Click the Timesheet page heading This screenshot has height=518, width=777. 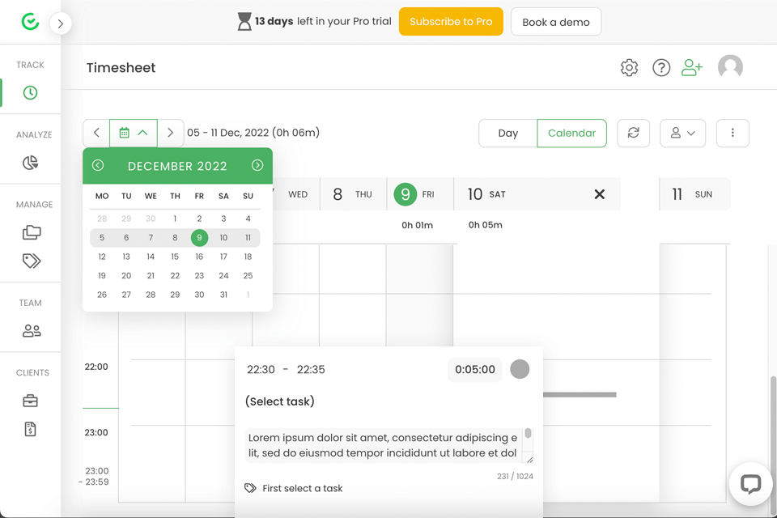(x=121, y=68)
